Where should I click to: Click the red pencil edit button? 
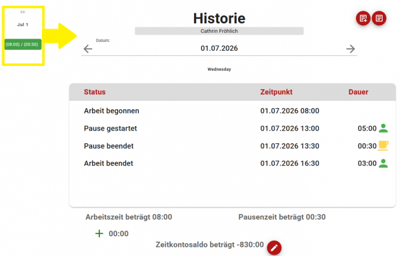click(x=274, y=247)
